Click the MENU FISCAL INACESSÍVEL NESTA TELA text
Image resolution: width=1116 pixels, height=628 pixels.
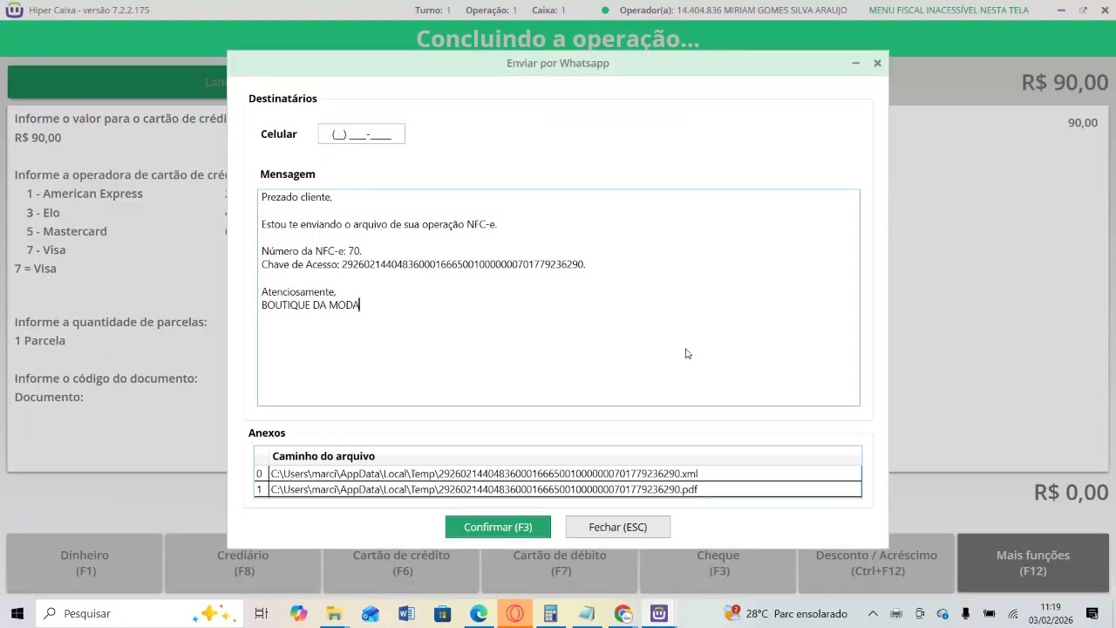(949, 10)
